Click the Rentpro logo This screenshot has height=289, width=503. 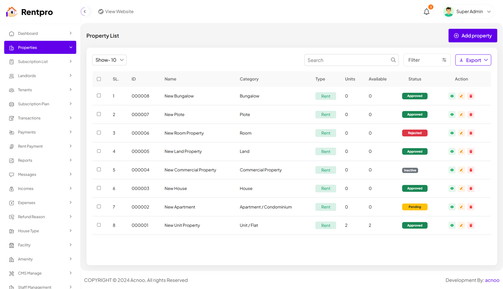30,12
